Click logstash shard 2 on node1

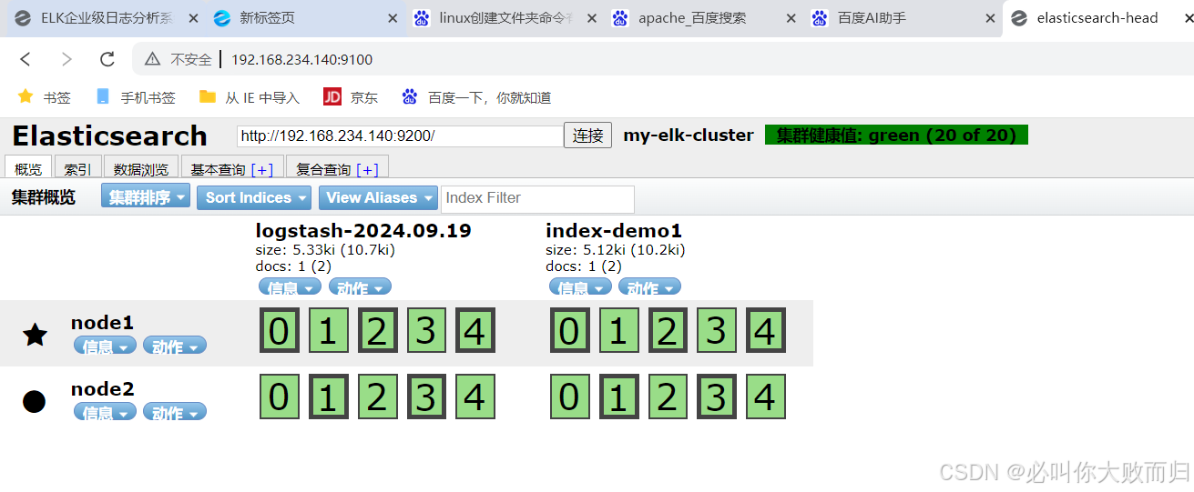(x=376, y=330)
